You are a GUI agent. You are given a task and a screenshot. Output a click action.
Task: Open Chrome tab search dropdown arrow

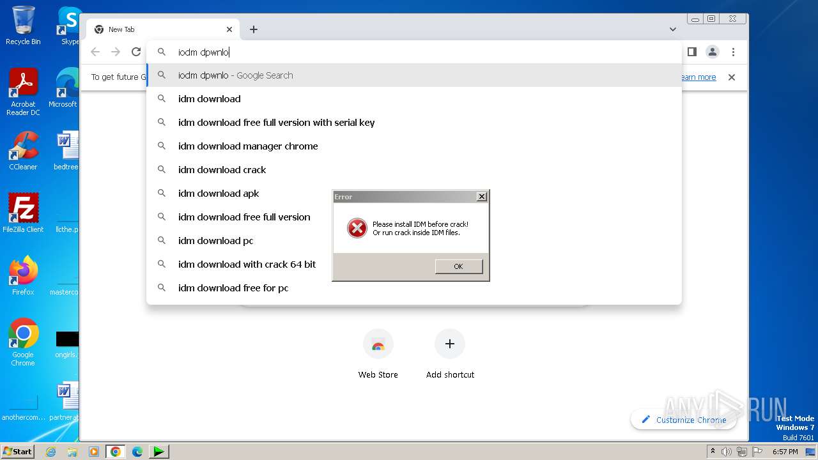pyautogui.click(x=673, y=29)
